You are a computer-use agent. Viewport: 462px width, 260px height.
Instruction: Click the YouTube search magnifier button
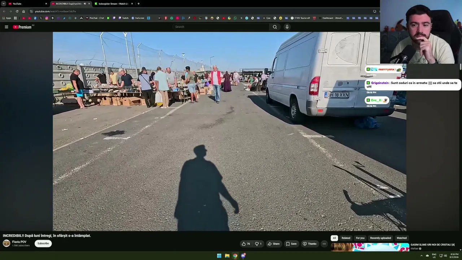click(275, 27)
